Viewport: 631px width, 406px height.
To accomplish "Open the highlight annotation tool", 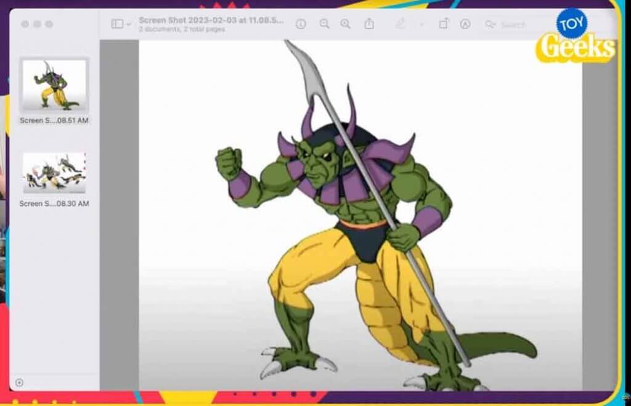I will 465,25.
